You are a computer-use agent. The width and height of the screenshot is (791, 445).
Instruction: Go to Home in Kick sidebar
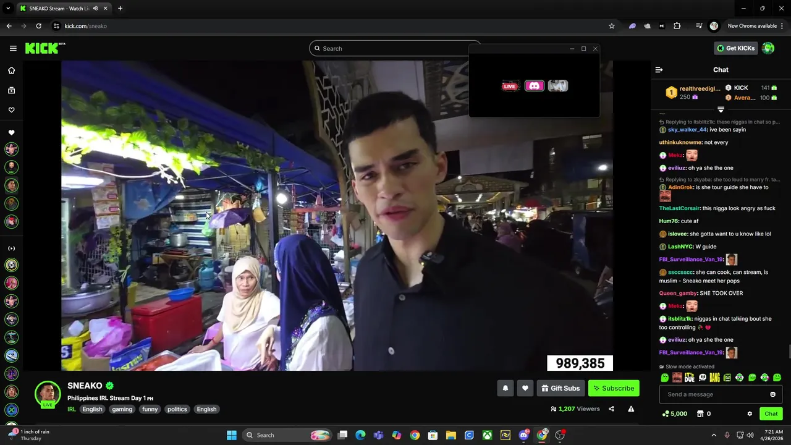point(11,70)
